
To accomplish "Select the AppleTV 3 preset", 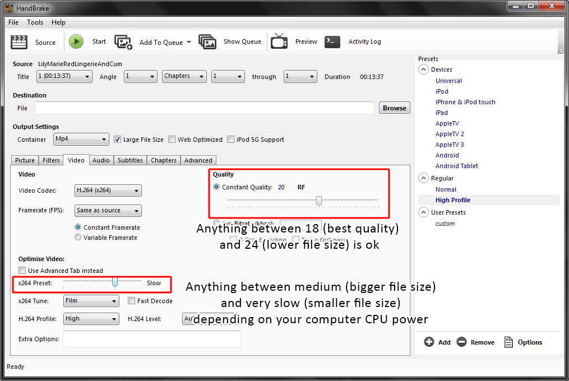I will click(x=450, y=145).
